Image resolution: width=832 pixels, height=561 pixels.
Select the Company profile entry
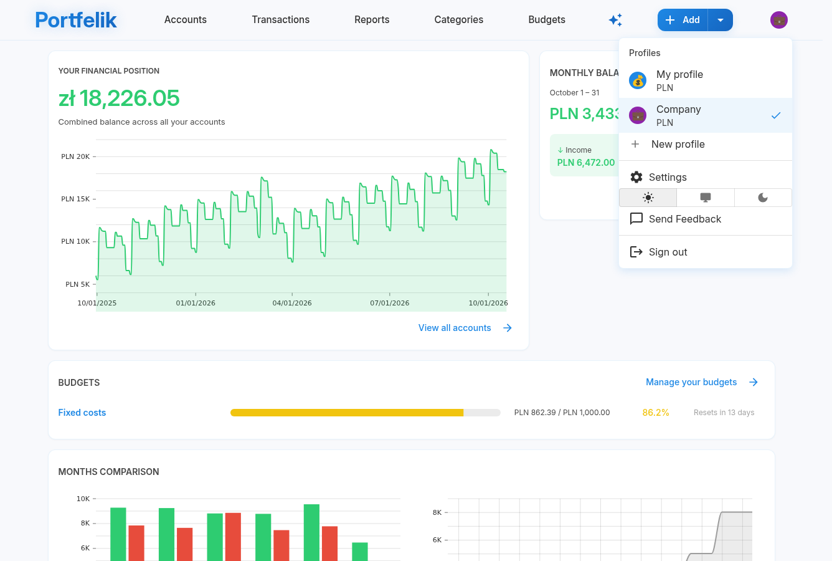coord(706,115)
